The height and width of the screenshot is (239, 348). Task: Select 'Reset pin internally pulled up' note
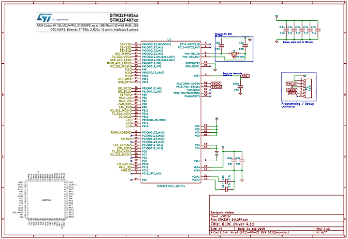[x=232, y=74]
